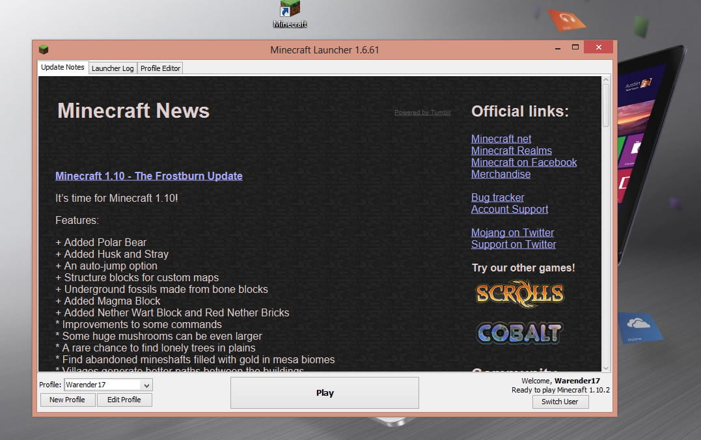Image resolution: width=701 pixels, height=440 pixels.
Task: Click the news scrollbar up arrow
Action: [606, 79]
